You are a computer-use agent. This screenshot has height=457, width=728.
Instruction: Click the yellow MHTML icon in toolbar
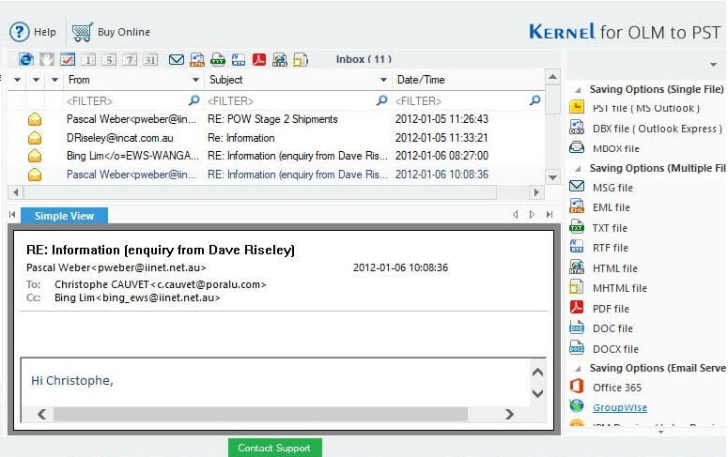pos(301,59)
